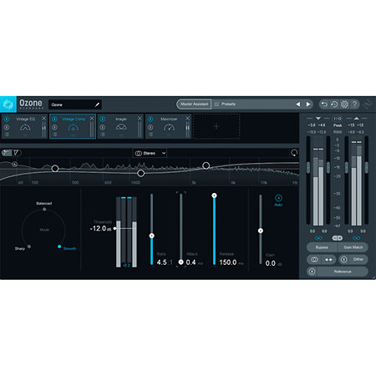Solo the Imager module
This screenshot has height=376, width=376.
[x=103, y=127]
